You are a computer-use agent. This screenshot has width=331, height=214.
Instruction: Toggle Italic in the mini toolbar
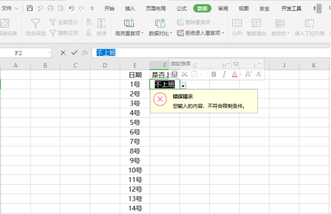[224, 74]
